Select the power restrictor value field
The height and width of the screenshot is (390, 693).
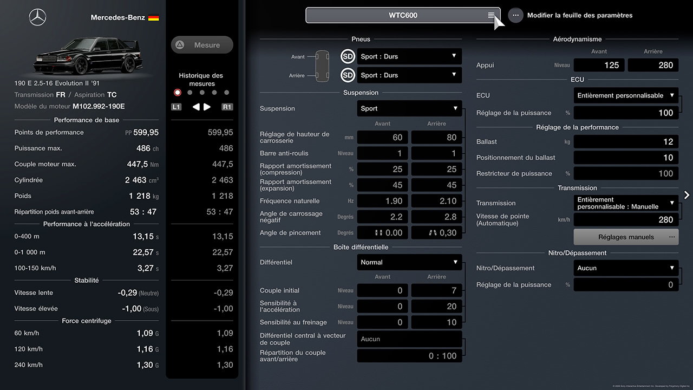click(x=626, y=174)
